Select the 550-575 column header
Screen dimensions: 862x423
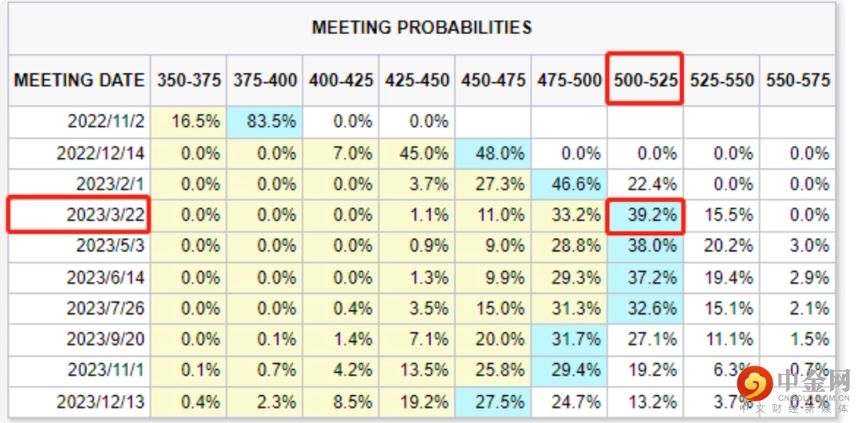[x=797, y=80]
